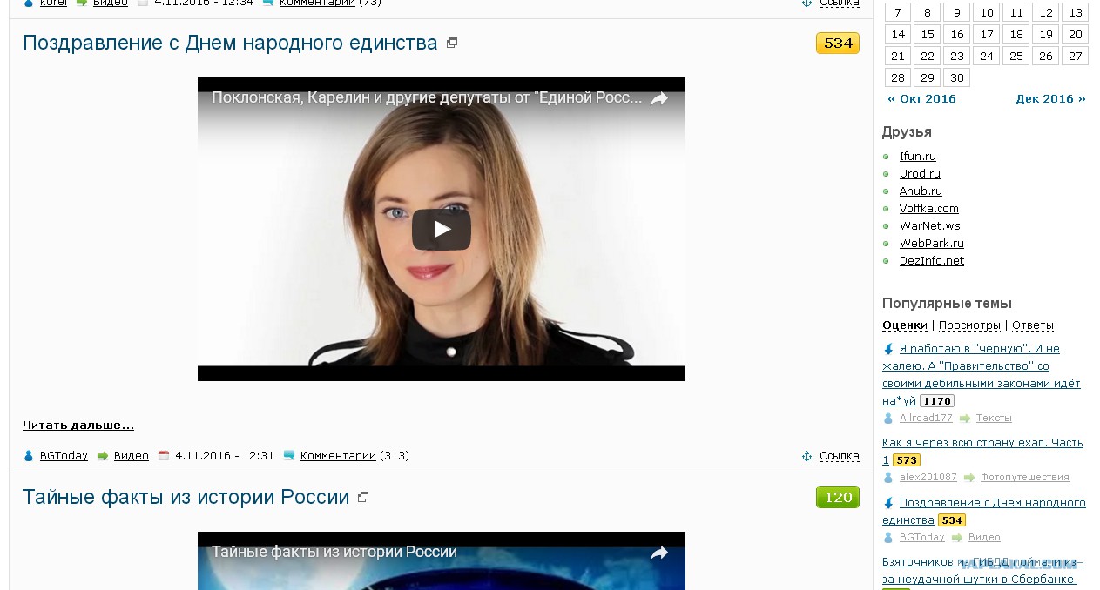The height and width of the screenshot is (590, 1100).
Task: Open post title Поздравление с Днем народного единства
Action: tap(230, 43)
